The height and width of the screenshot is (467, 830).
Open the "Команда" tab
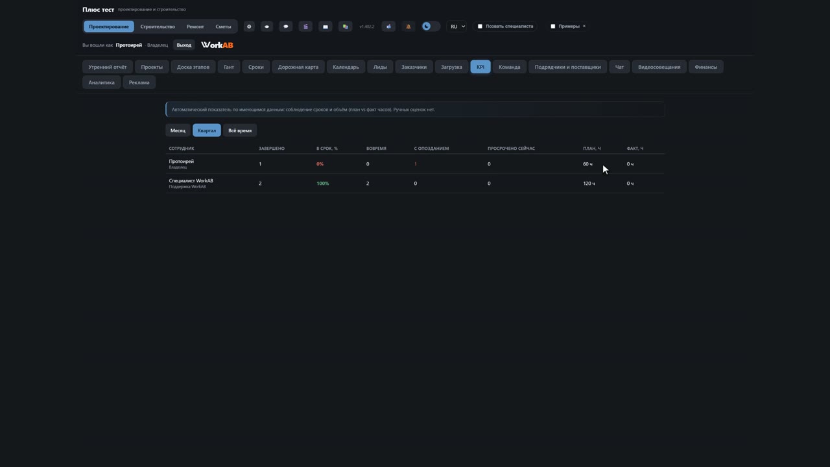[x=510, y=67]
